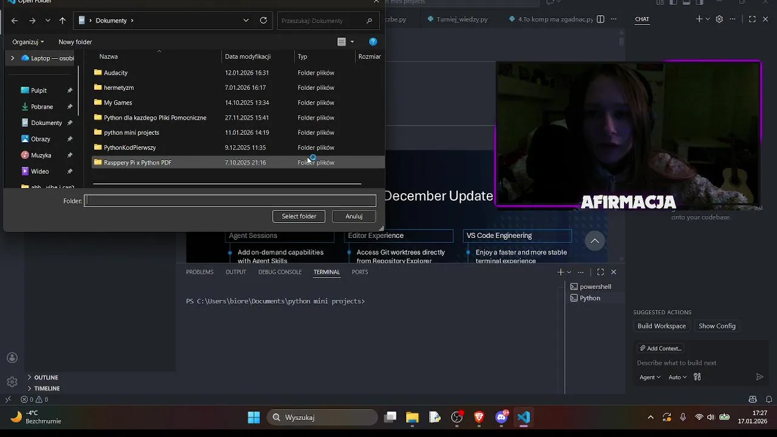Open VS Code Manage gear icon
777x437 pixels.
[12, 382]
